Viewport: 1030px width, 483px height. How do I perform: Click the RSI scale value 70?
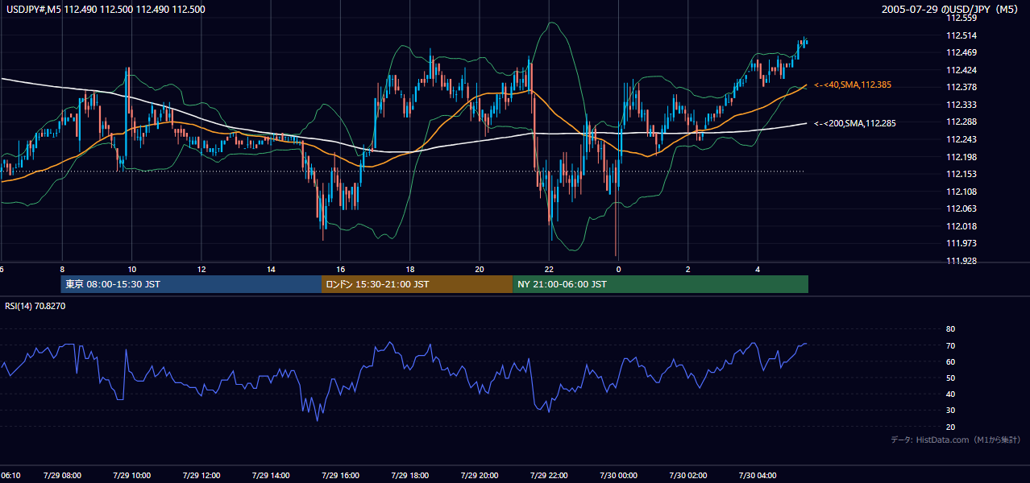[951, 345]
